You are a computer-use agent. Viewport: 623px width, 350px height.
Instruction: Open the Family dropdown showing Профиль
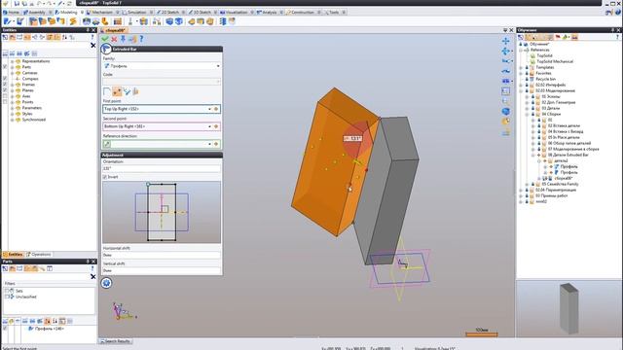162,66
